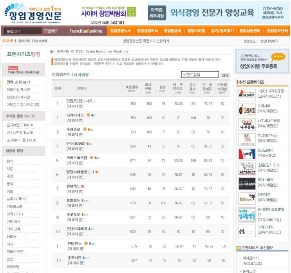
Task: Open 장수브랜드 Top 30 ranking
Action: pos(20,133)
